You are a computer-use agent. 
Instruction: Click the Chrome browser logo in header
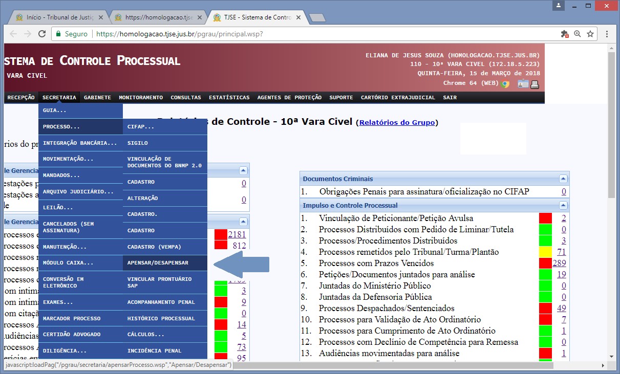505,84
